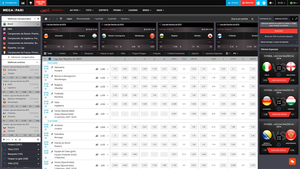Screen dimensions: 300x169
Task: Open the PAGAMENTOS button
Action: 9,3
